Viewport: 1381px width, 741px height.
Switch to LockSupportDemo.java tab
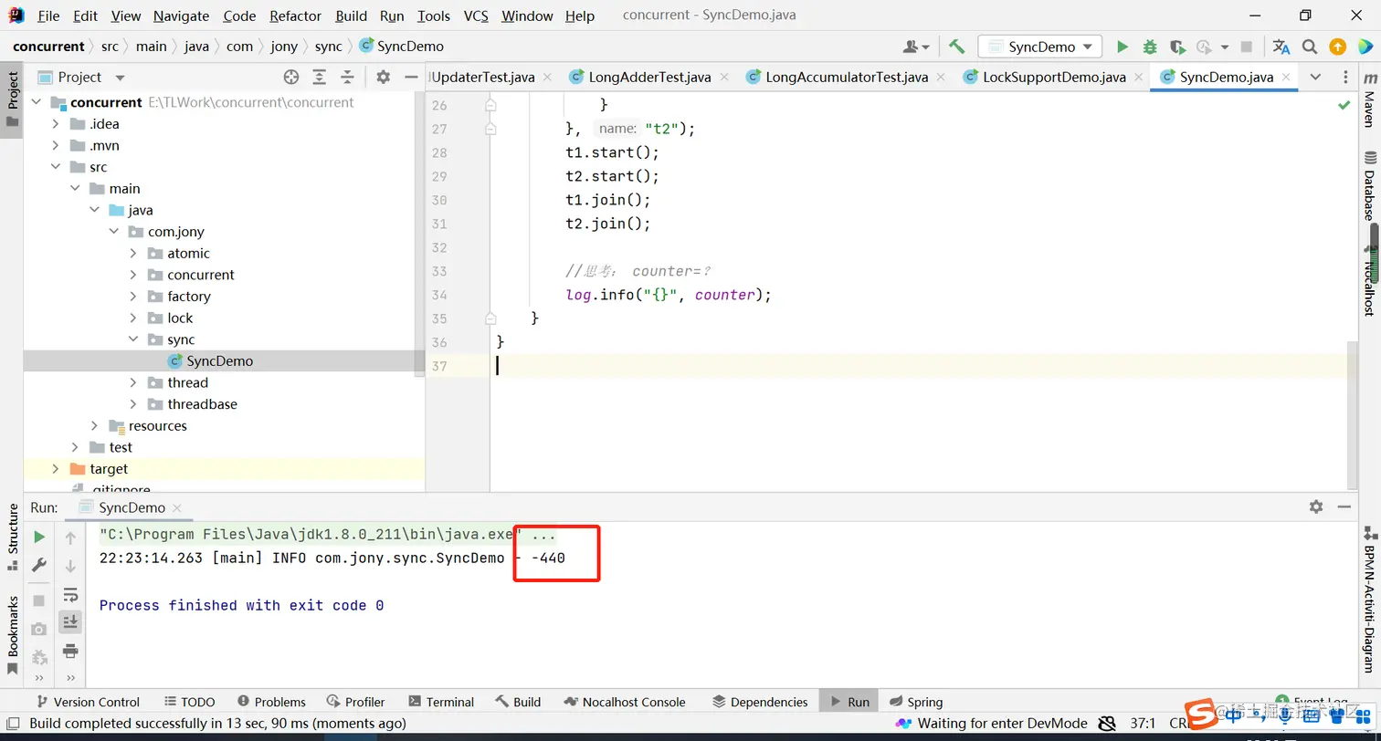1054,77
